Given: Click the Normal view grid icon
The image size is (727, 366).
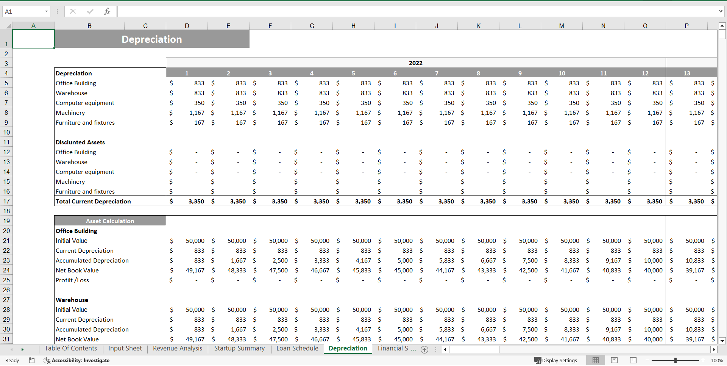Looking at the screenshot, I should click(596, 360).
